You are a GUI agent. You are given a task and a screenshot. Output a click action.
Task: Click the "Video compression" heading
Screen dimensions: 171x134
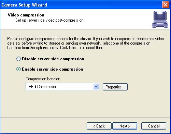click(26, 15)
